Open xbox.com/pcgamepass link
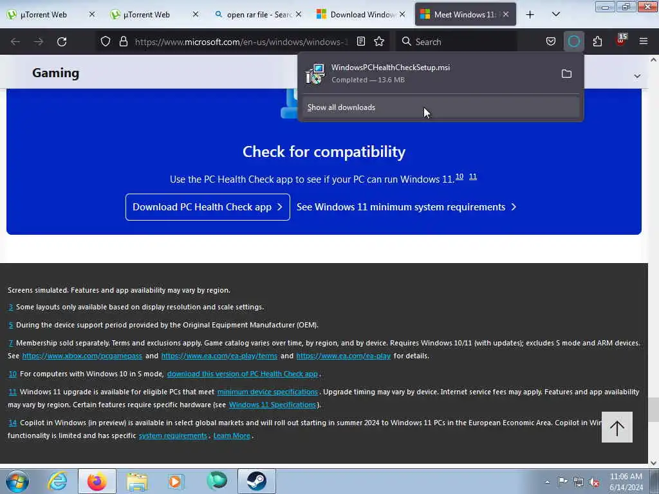 (82, 356)
